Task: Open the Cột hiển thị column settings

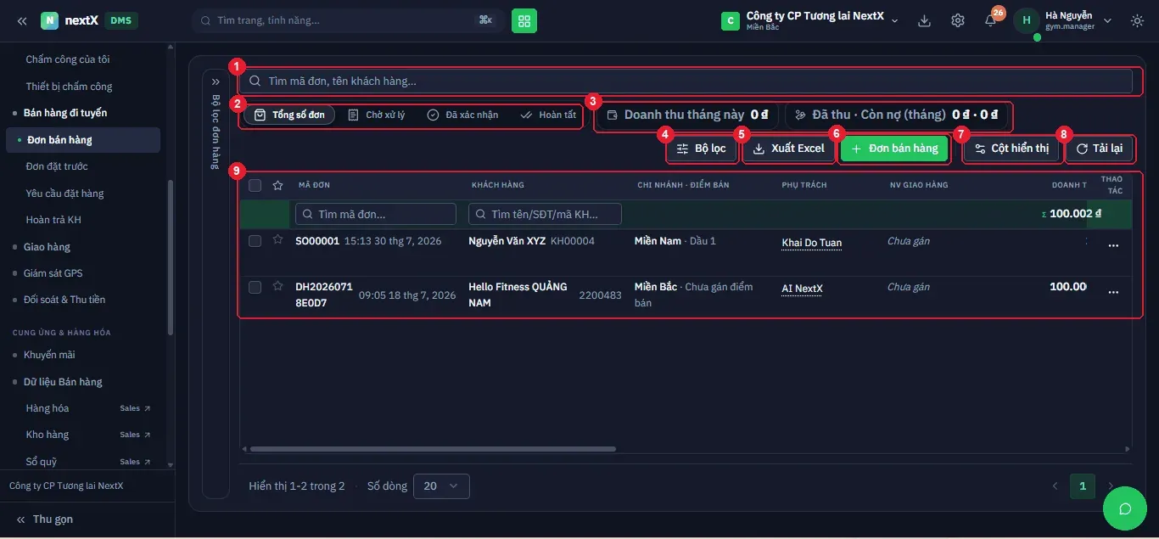Action: [x=1011, y=149]
